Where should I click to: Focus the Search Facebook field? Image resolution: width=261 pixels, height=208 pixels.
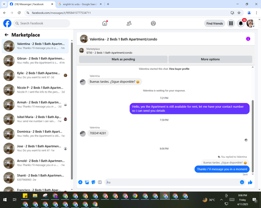pyautogui.click(x=42, y=23)
